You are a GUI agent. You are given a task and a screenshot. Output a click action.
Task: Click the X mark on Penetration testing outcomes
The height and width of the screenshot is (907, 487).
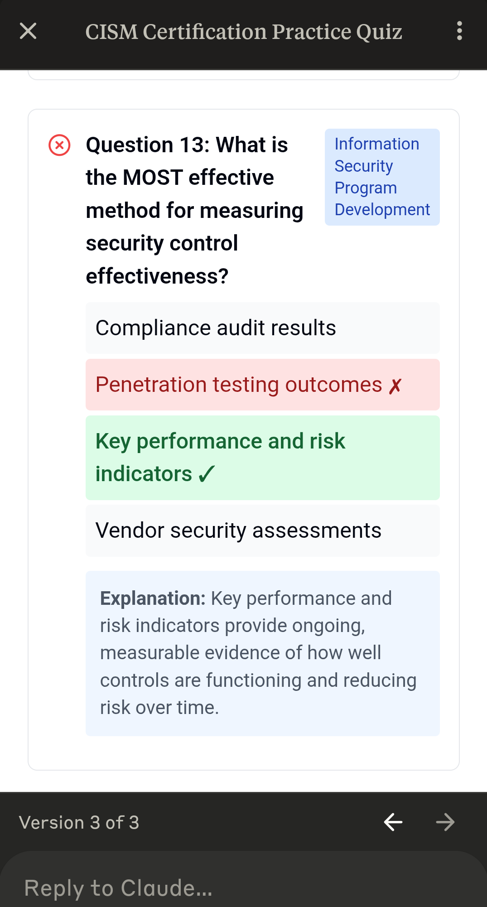(395, 386)
